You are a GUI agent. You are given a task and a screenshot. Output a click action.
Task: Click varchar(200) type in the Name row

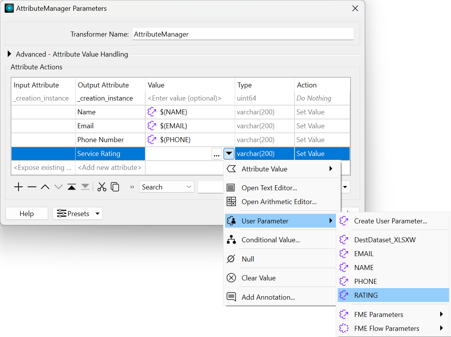(264, 112)
